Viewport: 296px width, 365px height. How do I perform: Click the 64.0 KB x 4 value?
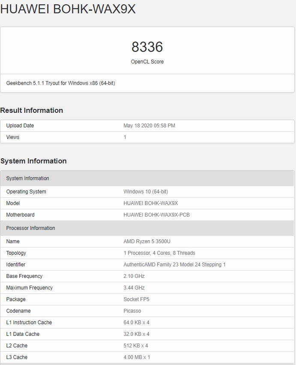pyautogui.click(x=137, y=323)
